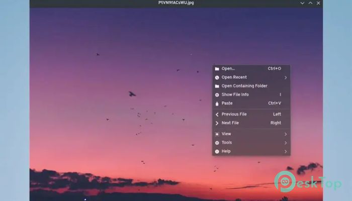Minimize the image viewer window
This screenshot has height=201, width=352.
(302, 3)
